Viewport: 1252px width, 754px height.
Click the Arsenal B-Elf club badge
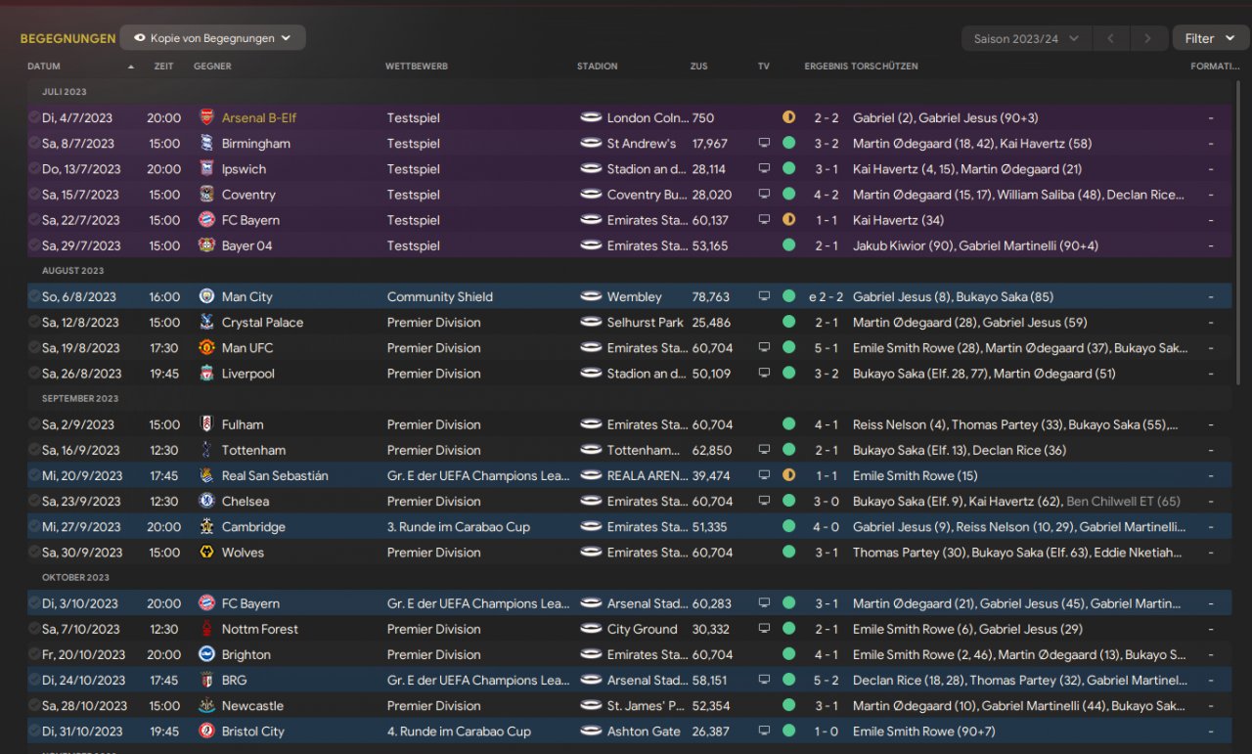(x=206, y=117)
